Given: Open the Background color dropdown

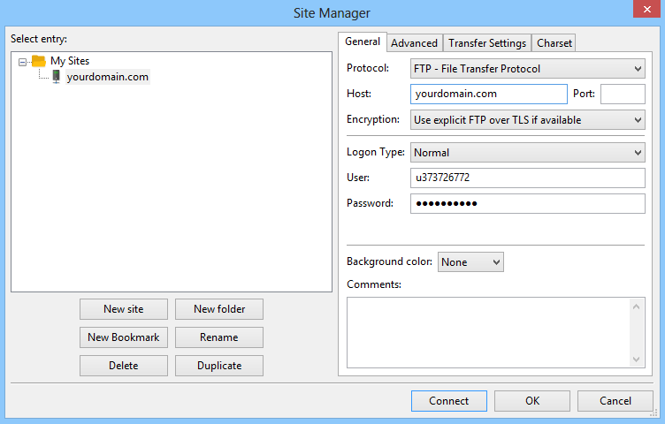Looking at the screenshot, I should pyautogui.click(x=470, y=261).
